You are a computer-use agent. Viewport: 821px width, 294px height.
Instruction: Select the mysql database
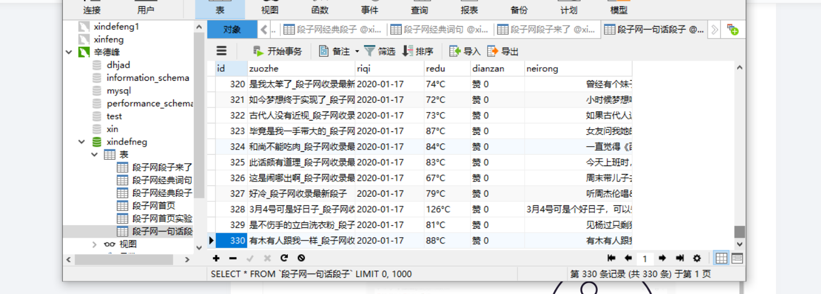point(119,90)
